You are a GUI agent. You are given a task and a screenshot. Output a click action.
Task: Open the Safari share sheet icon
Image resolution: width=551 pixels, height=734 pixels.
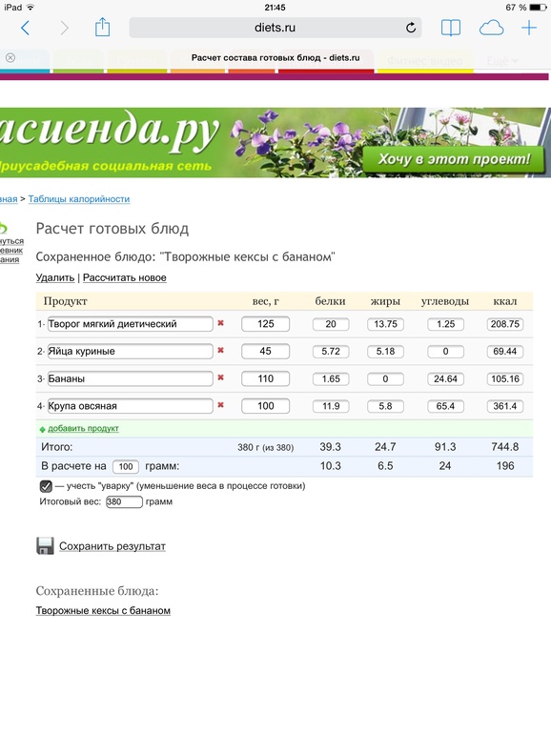coord(103,27)
